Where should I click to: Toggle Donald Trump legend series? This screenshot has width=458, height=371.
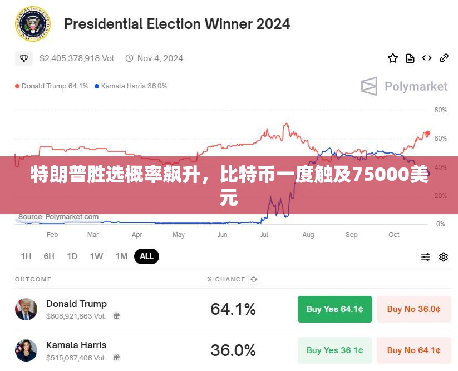[51, 86]
